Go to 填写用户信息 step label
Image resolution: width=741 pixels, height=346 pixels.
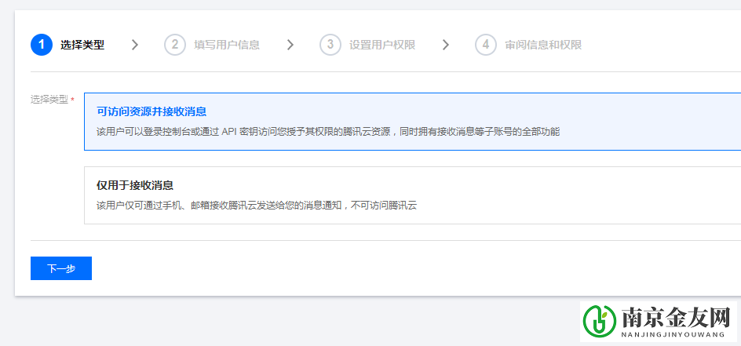click(227, 45)
